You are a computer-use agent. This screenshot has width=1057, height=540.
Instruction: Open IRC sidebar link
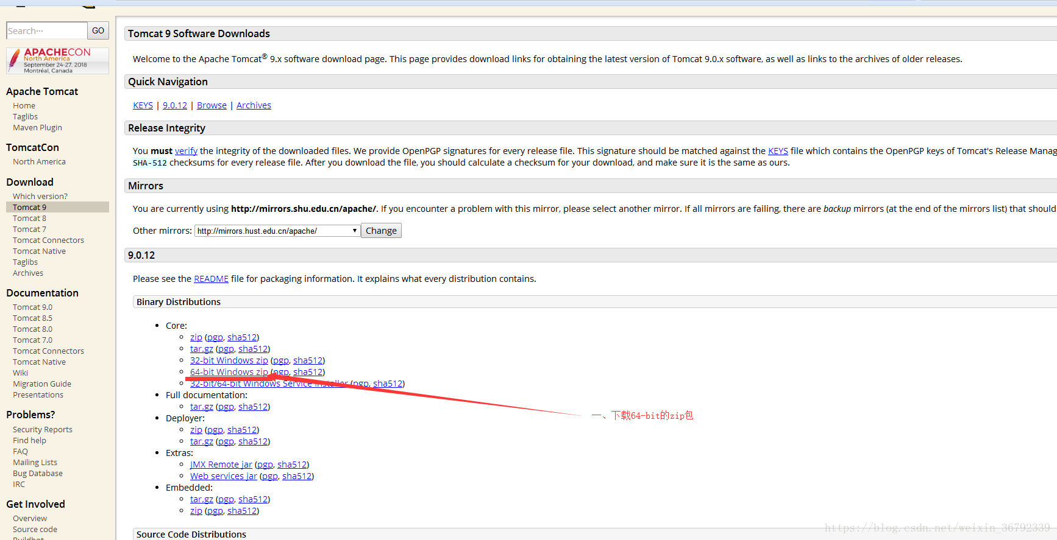(x=19, y=484)
